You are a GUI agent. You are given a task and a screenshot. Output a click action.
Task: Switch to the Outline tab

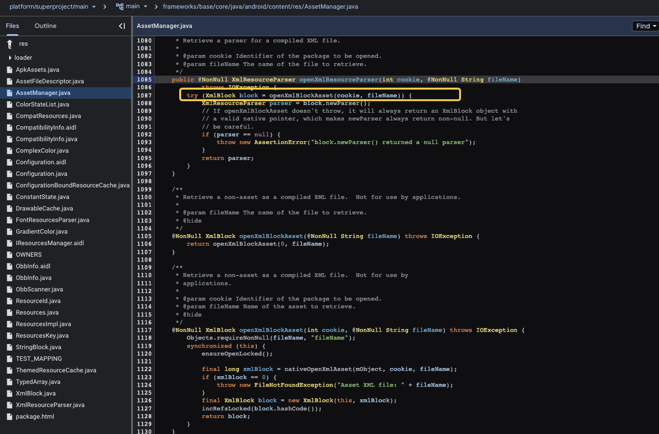[x=45, y=26]
